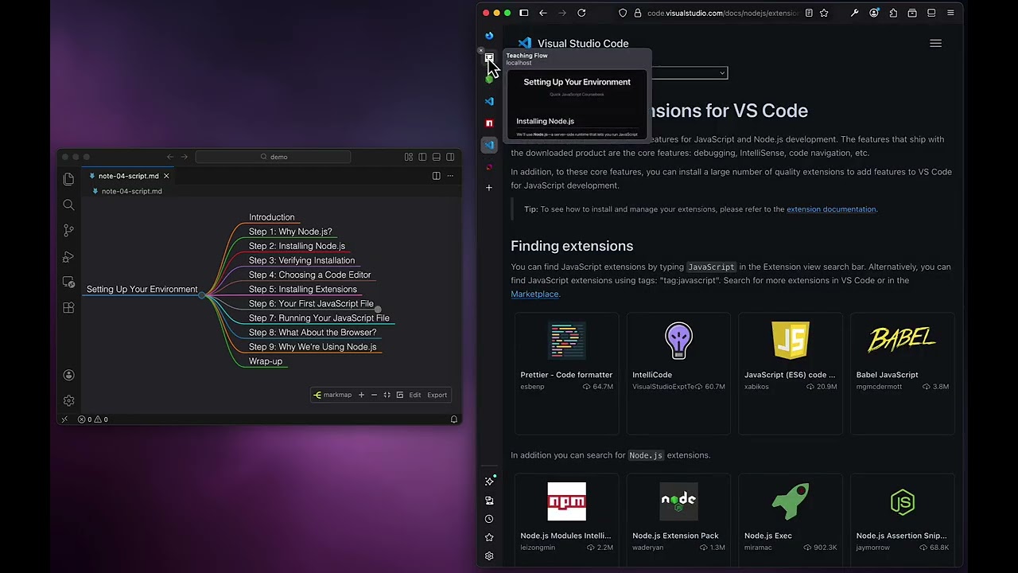Open the Explorer view in VS Code
This screenshot has height=573, width=1018.
pyautogui.click(x=68, y=179)
